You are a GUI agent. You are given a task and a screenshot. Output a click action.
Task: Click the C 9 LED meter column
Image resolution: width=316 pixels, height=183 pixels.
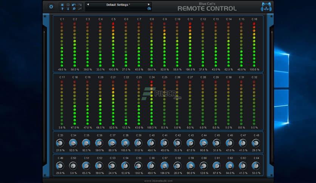(x=164, y=45)
